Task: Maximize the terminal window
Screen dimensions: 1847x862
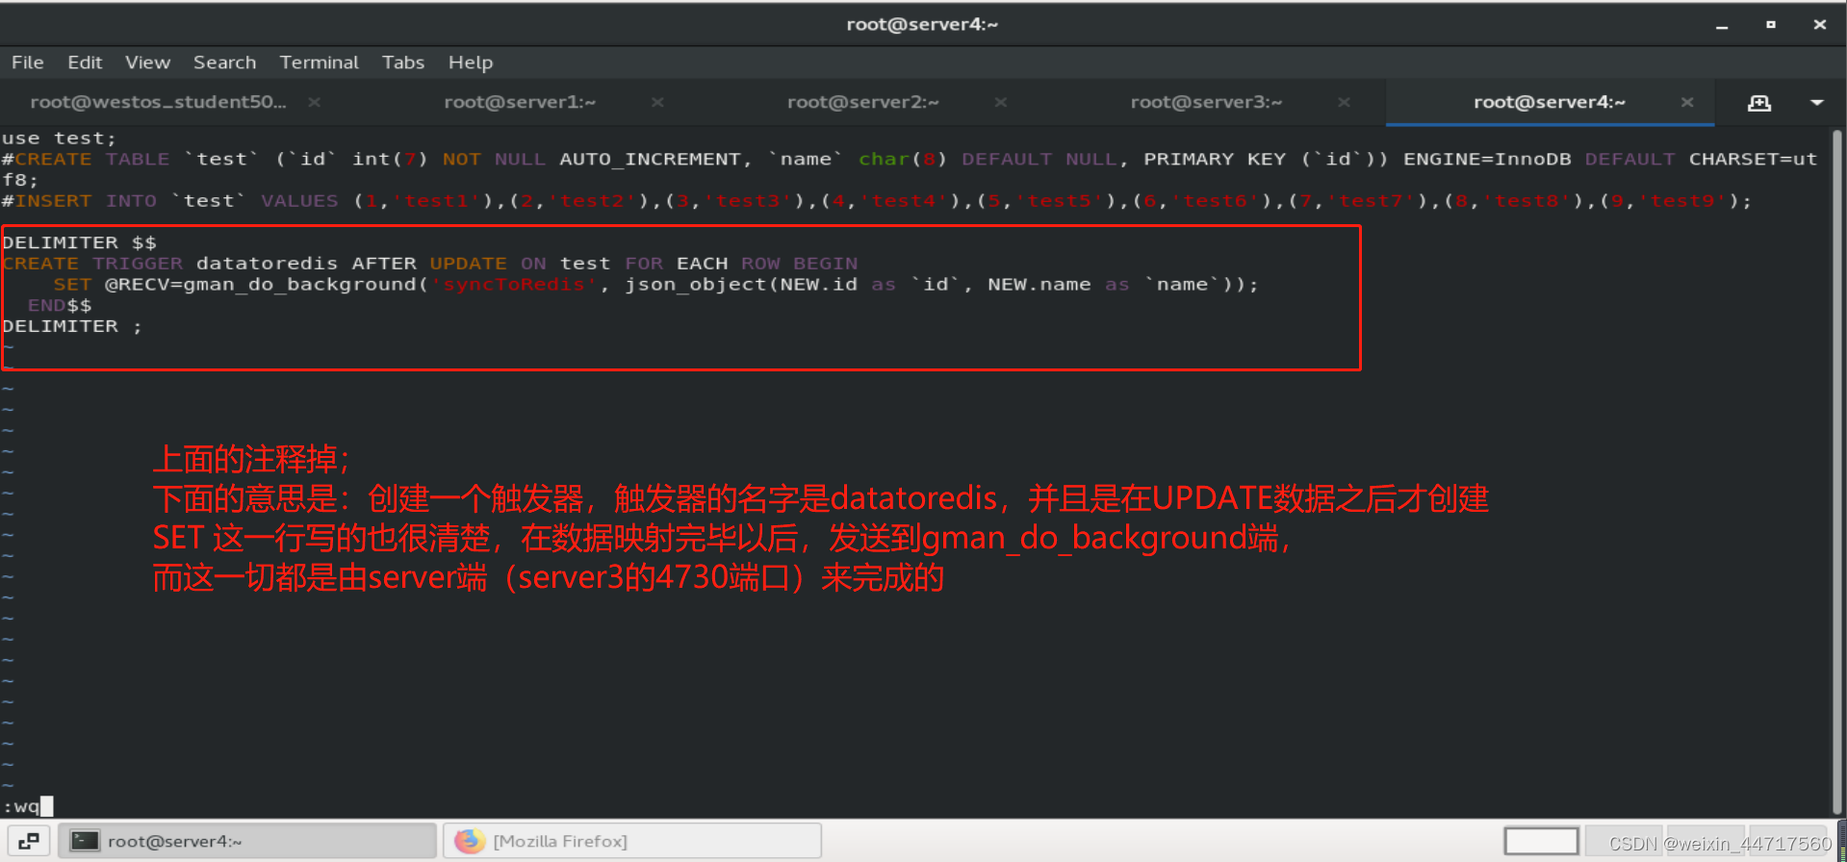Action: point(1771,25)
